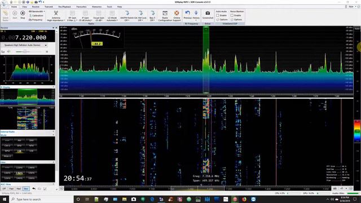The image size is (361, 203).
Task: Open the Ext. Ref Lock Off dropdown
Action: 140,16
